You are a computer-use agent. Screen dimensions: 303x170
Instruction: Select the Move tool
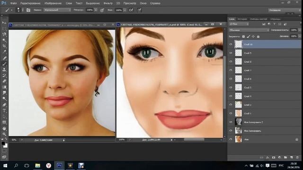[4, 23]
